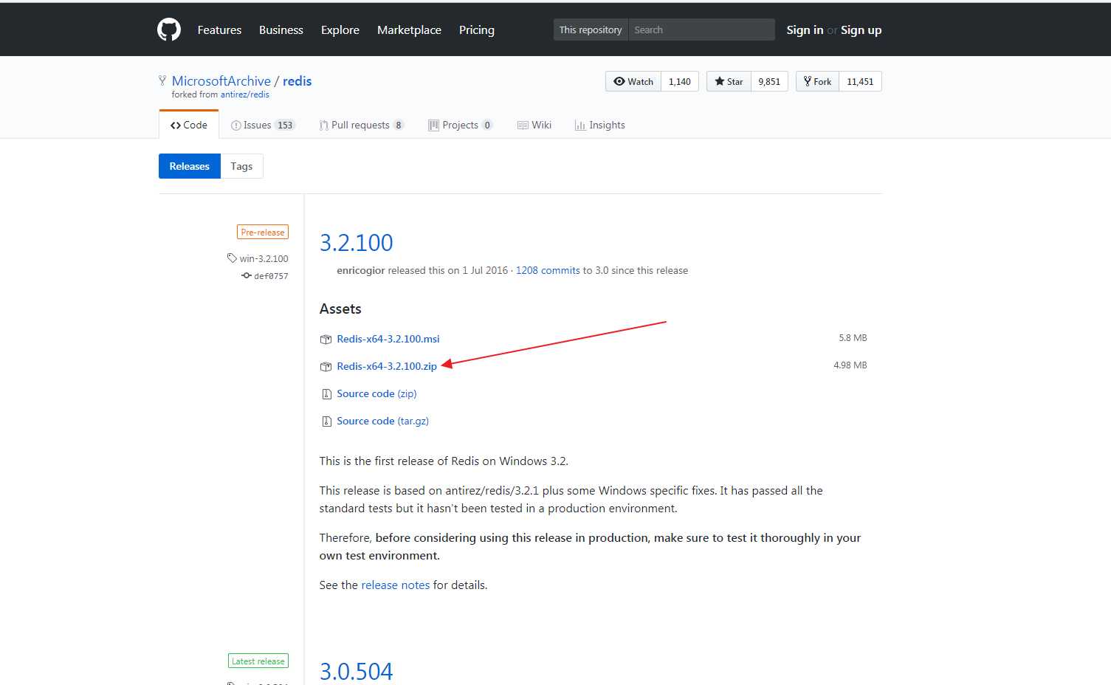Click the This repository search scope label
This screenshot has height=685, width=1111.
tap(591, 30)
